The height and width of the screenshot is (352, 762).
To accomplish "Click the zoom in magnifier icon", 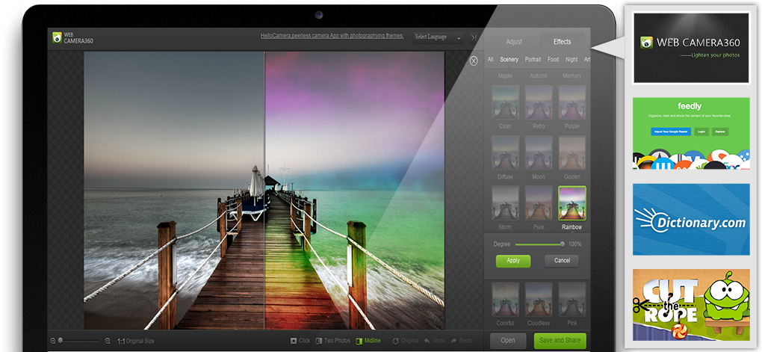I will [x=108, y=341].
